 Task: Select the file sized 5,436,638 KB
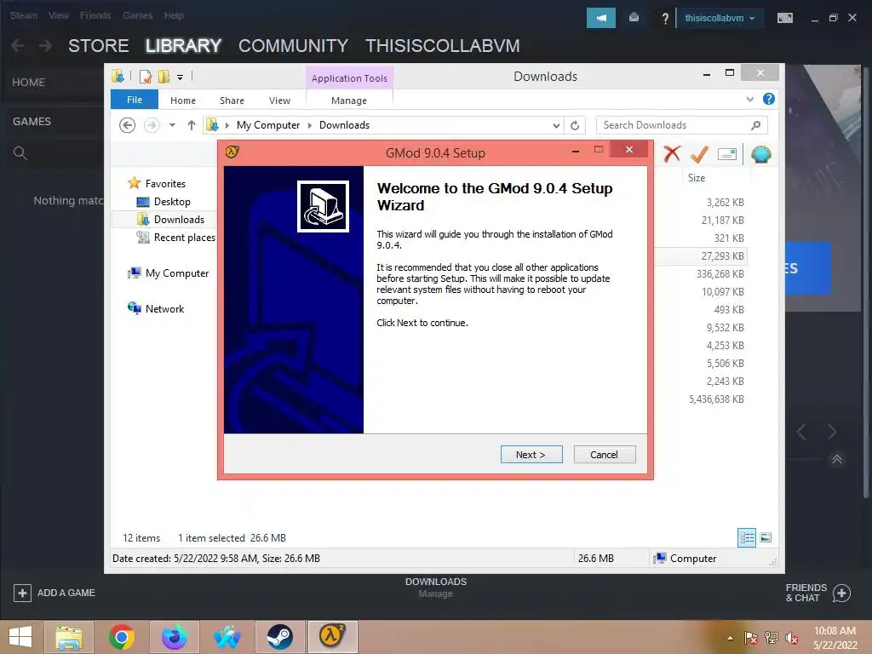[x=716, y=399]
